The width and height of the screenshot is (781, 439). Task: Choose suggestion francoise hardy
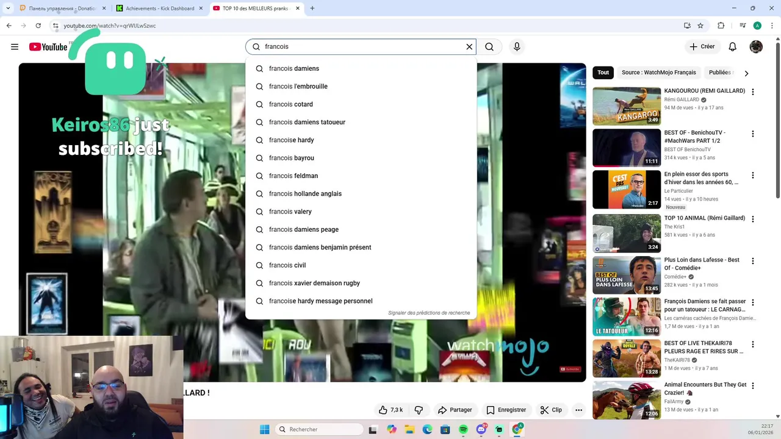361,140
